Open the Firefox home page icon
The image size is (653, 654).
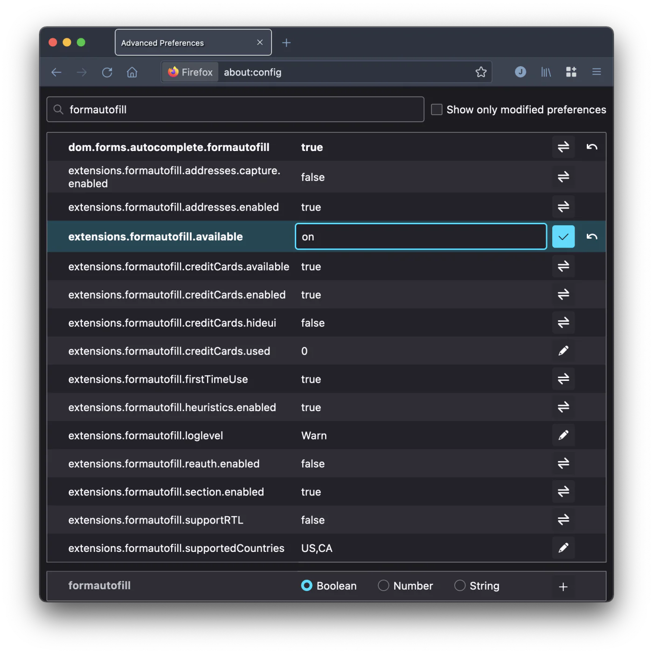(132, 72)
